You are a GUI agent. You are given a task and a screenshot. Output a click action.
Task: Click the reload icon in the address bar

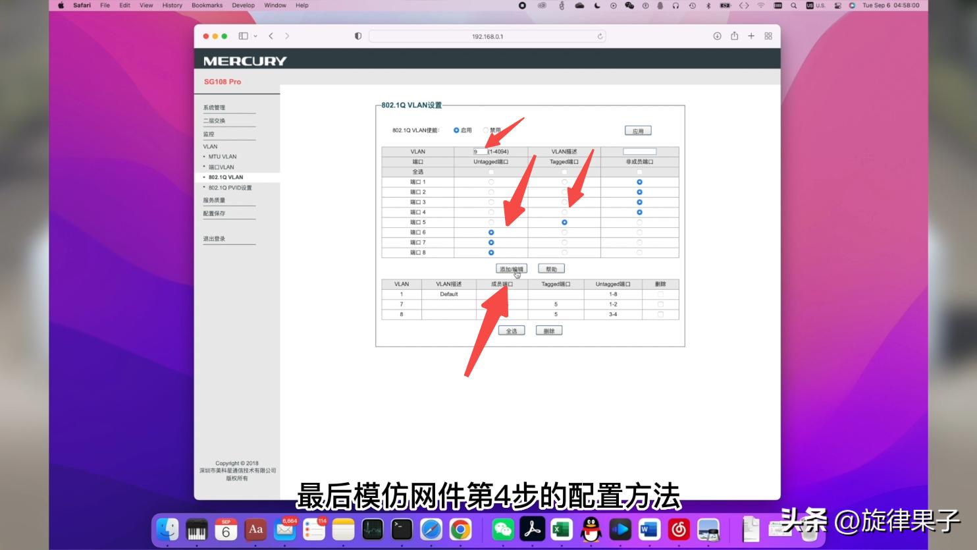pos(598,36)
